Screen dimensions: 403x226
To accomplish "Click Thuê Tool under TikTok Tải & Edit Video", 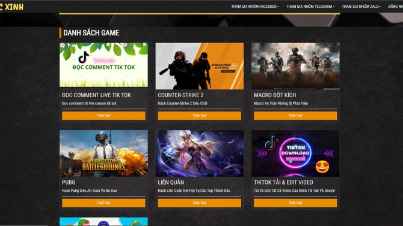I will point(295,203).
